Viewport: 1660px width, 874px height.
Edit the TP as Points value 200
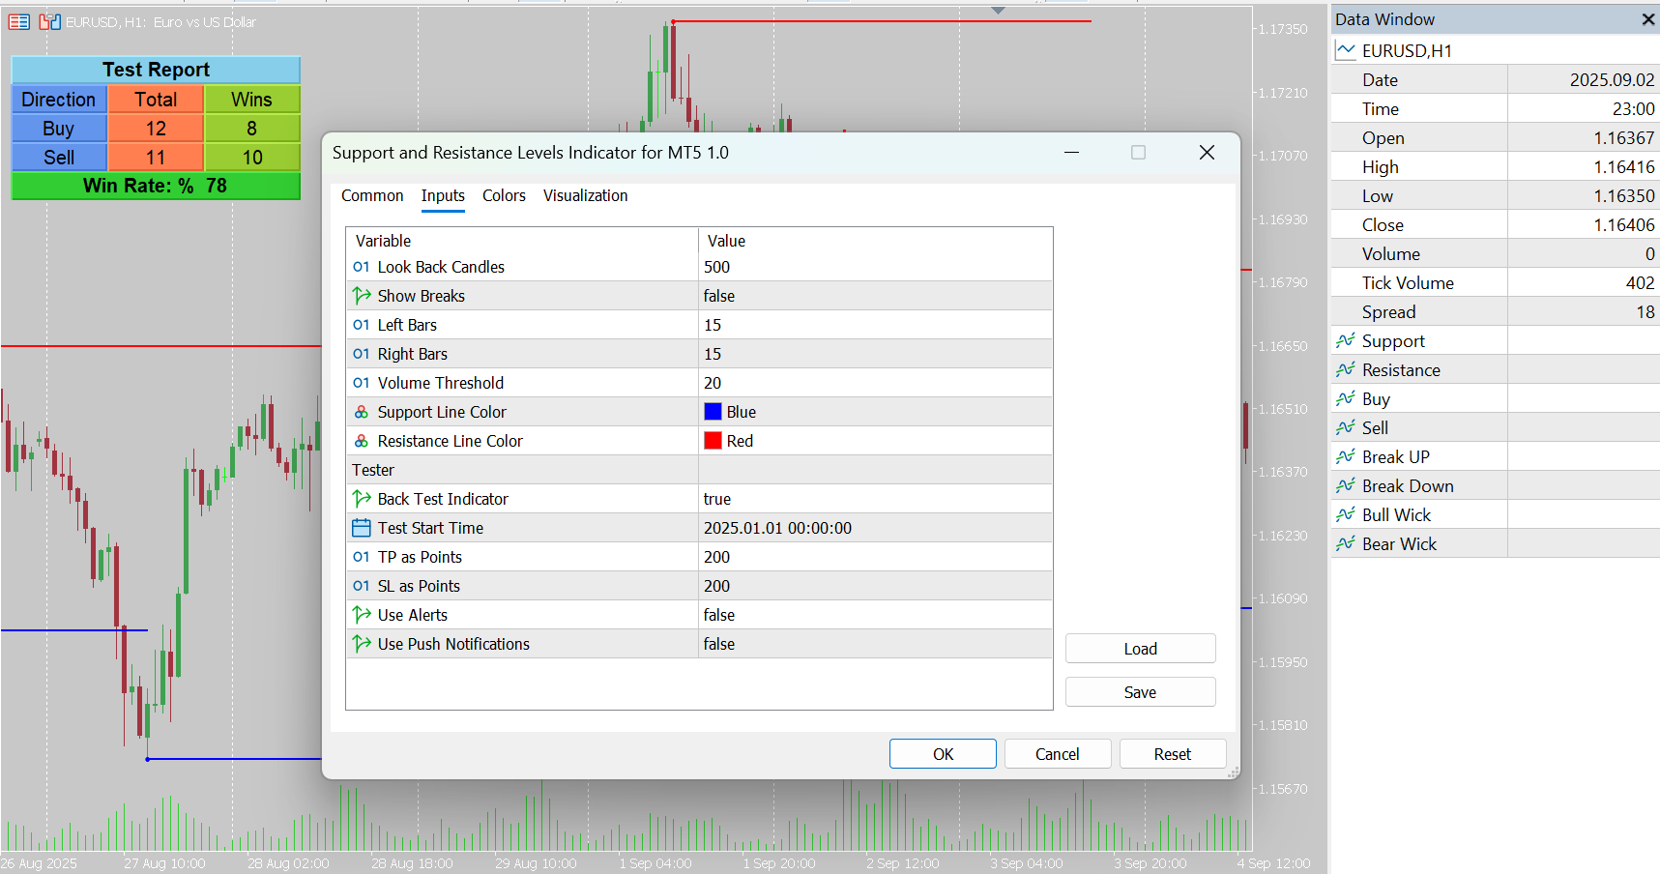coord(875,557)
